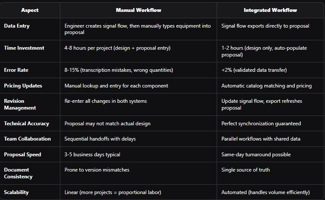Select the Document Consistency row label
Screen dimensions: 325x200
coord(19,173)
